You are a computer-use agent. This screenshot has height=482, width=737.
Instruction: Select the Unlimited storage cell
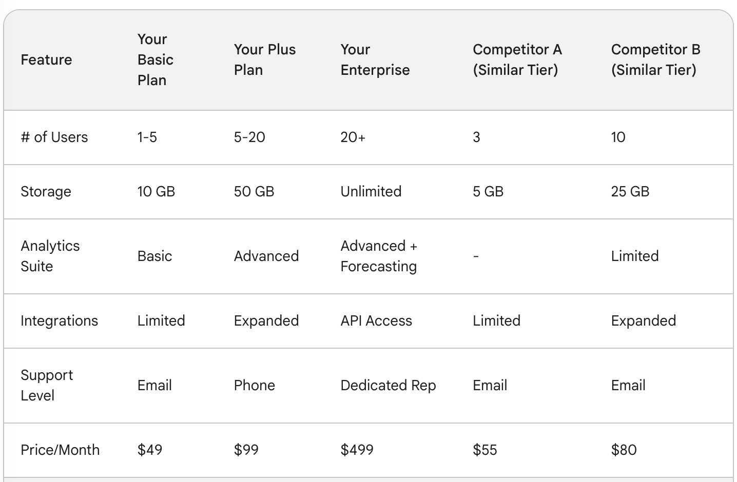coord(371,192)
